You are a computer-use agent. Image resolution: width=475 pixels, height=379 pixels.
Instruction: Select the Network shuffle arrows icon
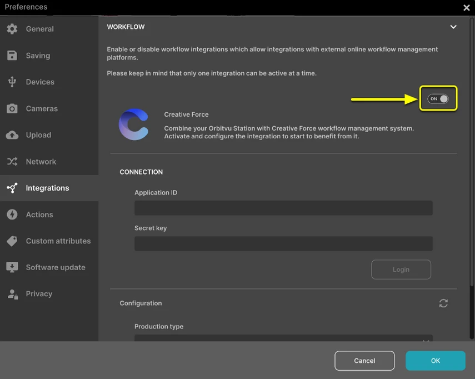click(x=12, y=162)
